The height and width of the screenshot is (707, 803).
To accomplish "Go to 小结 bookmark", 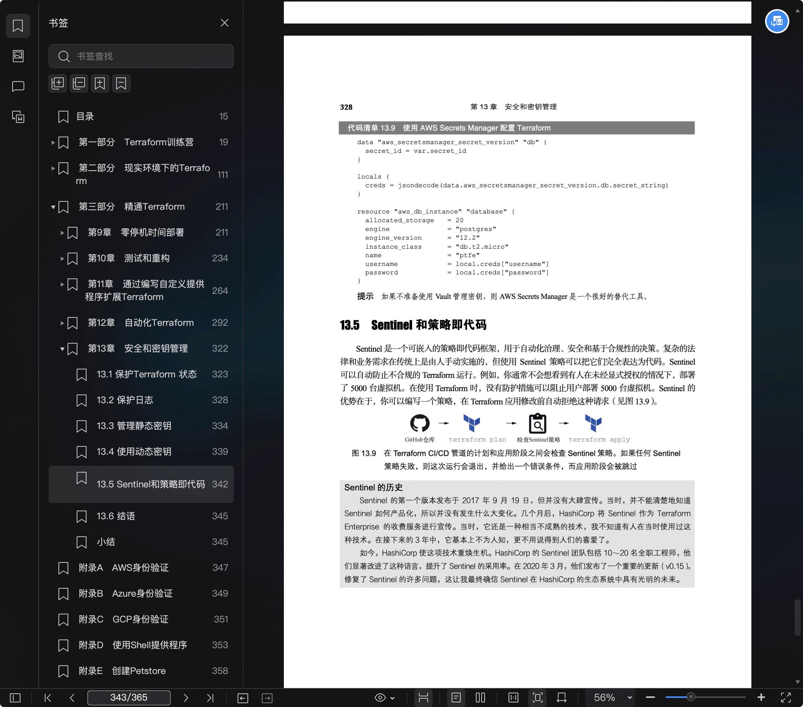I will (x=141, y=542).
